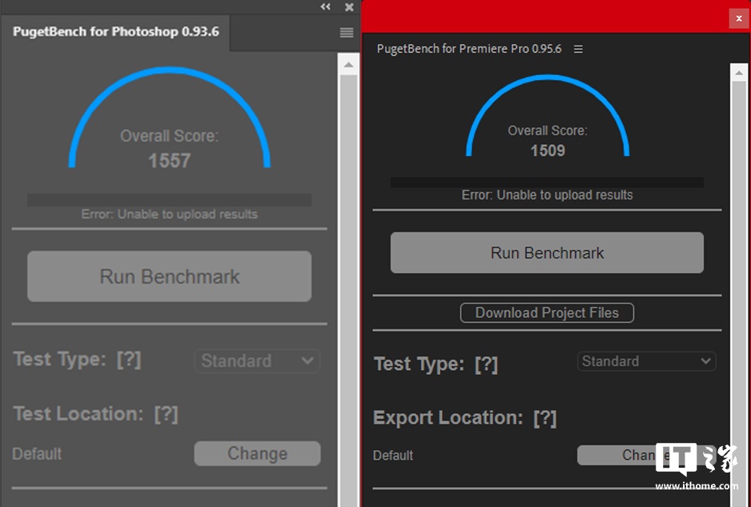751x507 pixels.
Task: Close the Premiere Pro window with red X
Action: (x=738, y=18)
